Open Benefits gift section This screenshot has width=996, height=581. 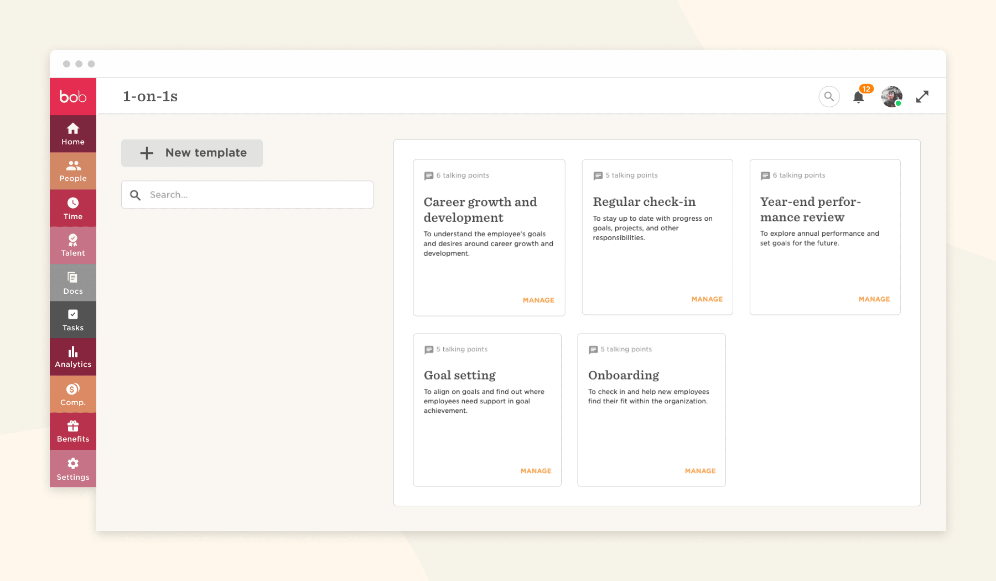73,432
